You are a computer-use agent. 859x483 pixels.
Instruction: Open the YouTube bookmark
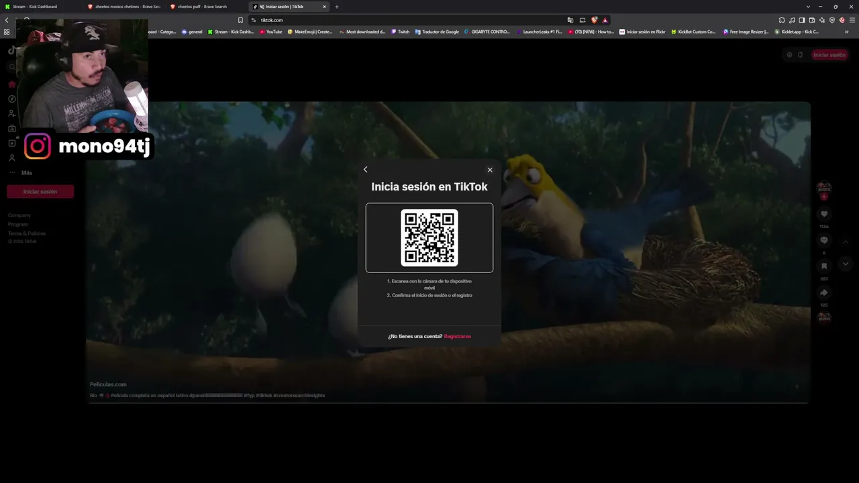271,32
